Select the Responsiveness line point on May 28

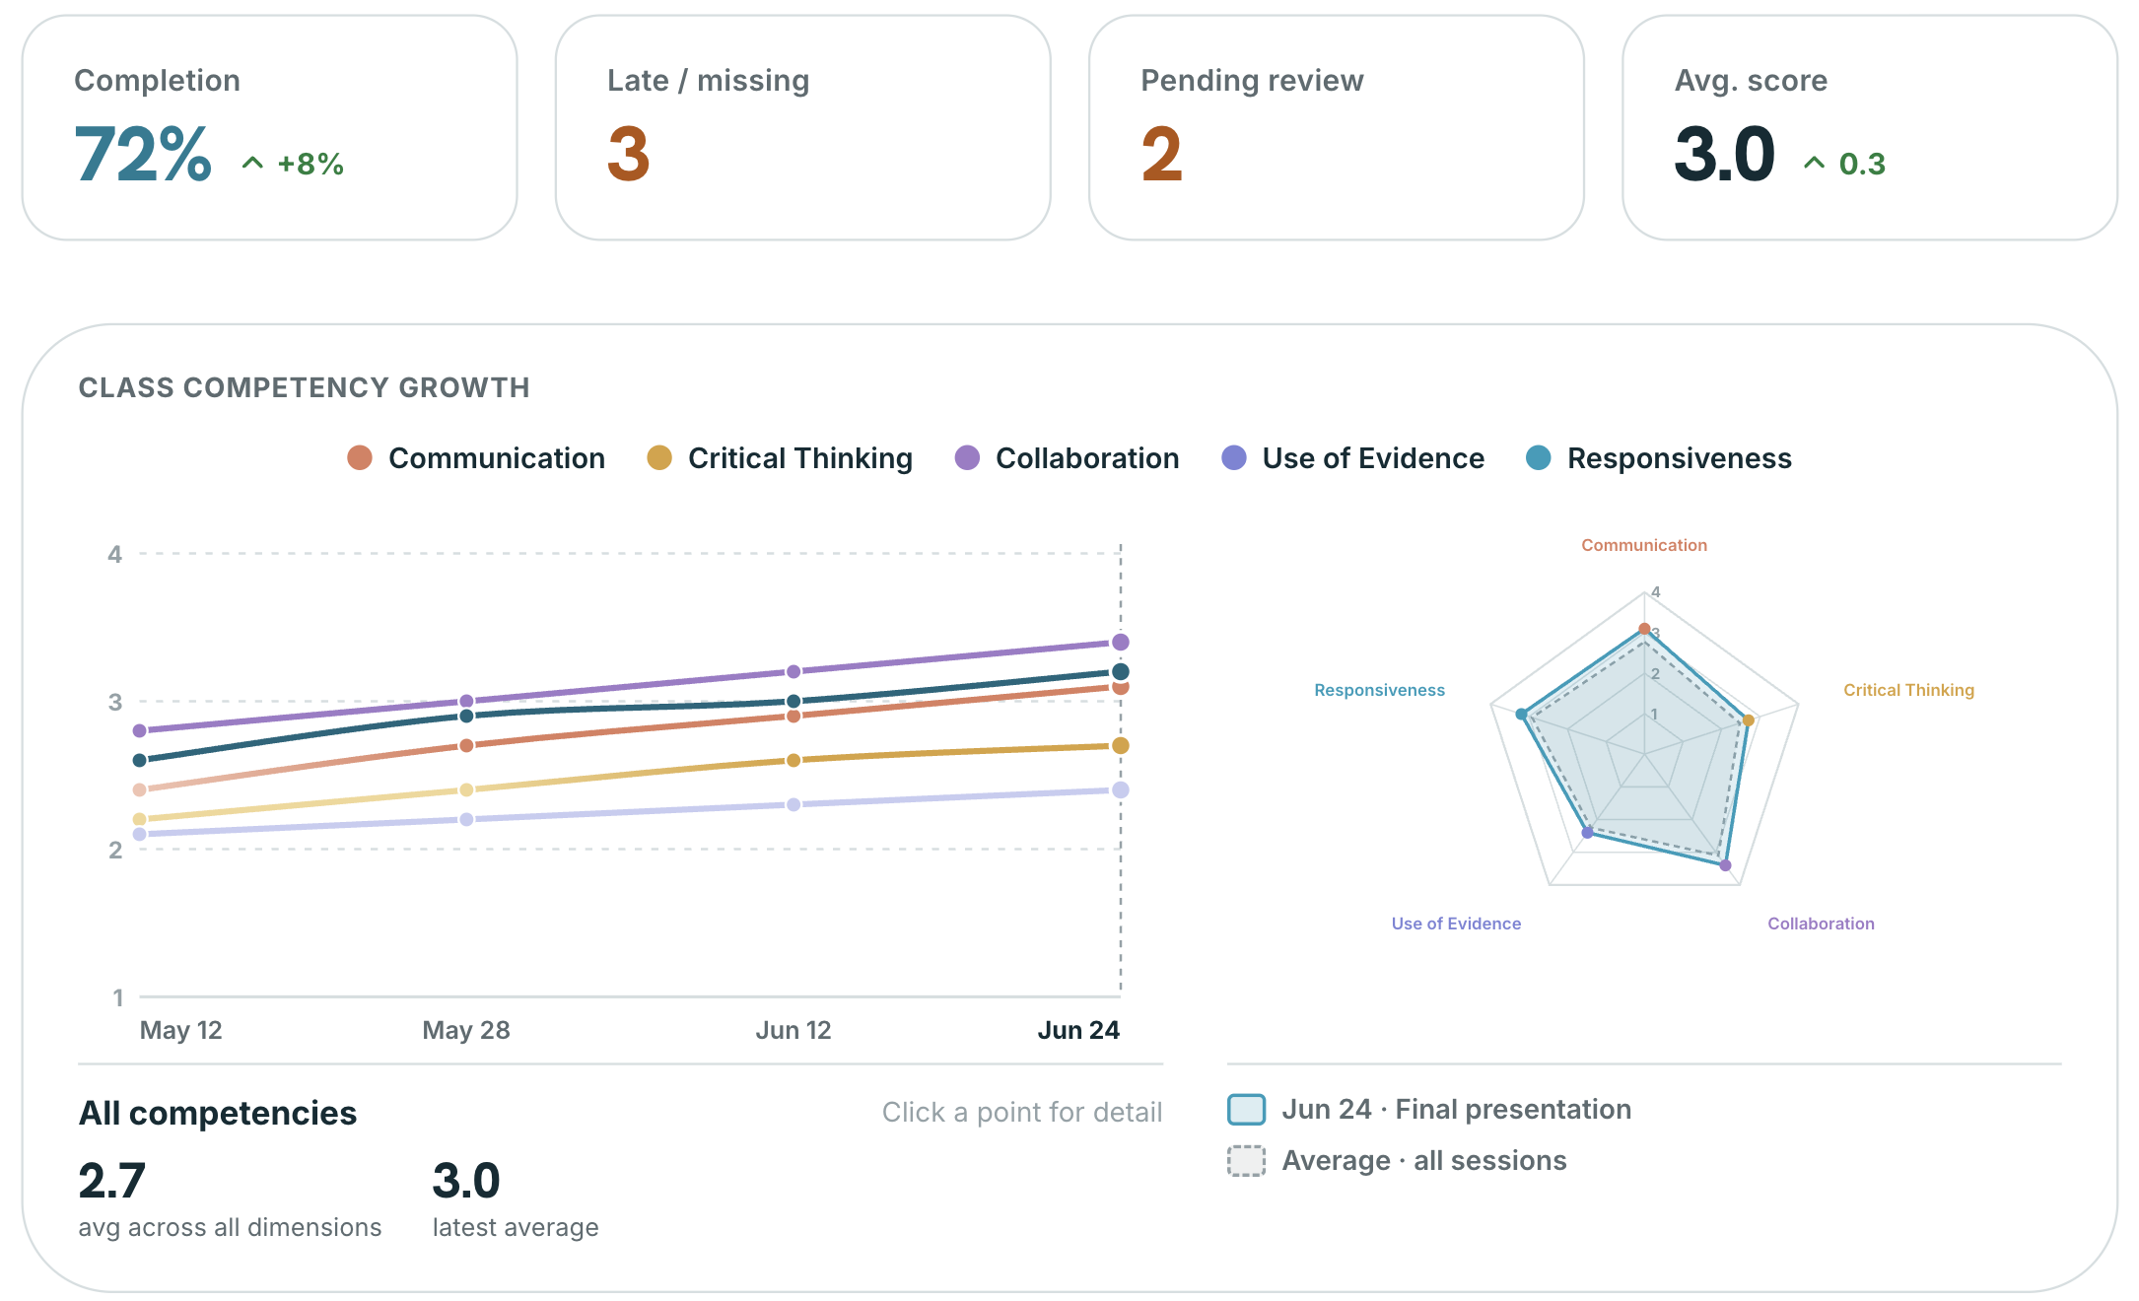(x=466, y=717)
